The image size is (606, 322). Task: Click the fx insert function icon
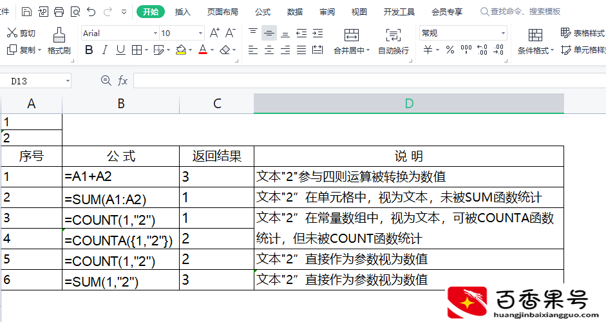[x=122, y=80]
